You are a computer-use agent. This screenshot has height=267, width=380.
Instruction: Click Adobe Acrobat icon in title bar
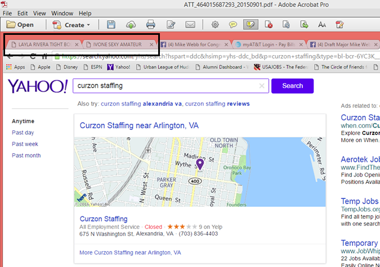click(4, 4)
